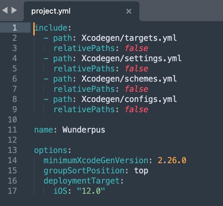The height and width of the screenshot is (206, 223).
Task: Click the '2.26.0' version value
Action: tap(172, 160)
